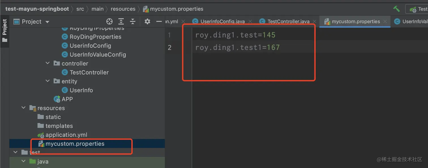This screenshot has height=168, width=428.
Task: Click test-mayun-springboot breadcrumb
Action: point(37,9)
